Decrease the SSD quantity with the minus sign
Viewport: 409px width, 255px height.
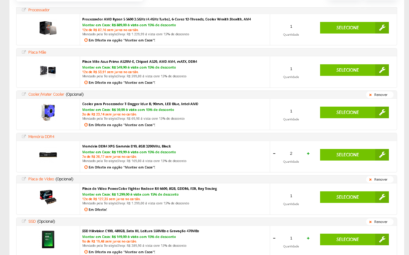(x=274, y=238)
